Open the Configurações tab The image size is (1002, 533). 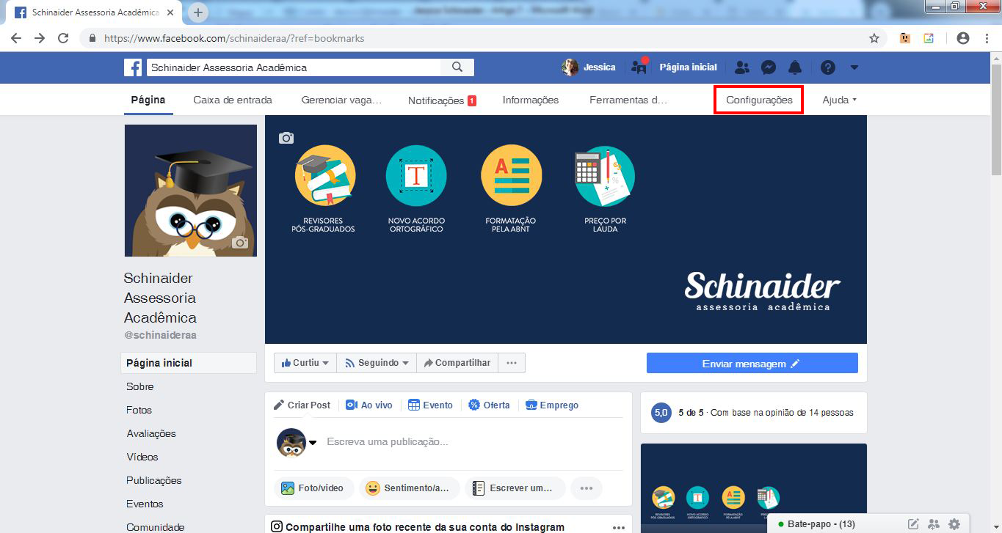point(759,100)
